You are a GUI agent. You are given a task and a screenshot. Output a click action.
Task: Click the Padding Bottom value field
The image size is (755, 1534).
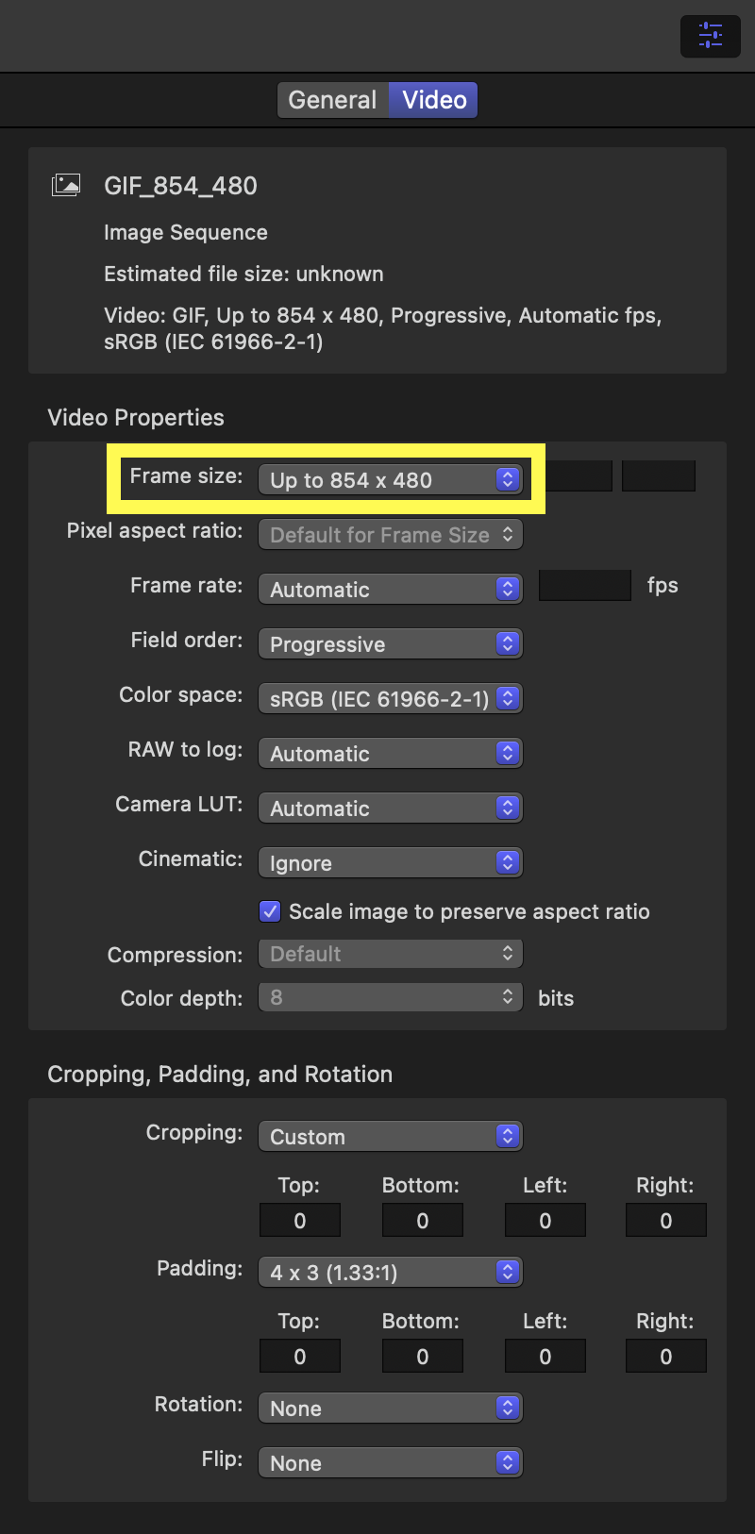423,1356
